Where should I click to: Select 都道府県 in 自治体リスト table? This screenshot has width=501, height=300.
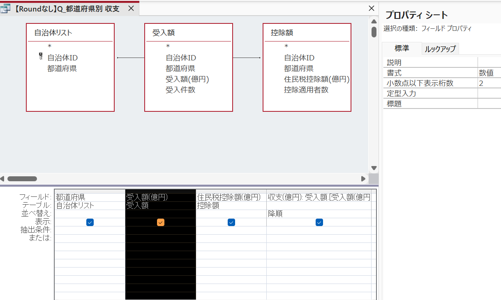(x=62, y=69)
